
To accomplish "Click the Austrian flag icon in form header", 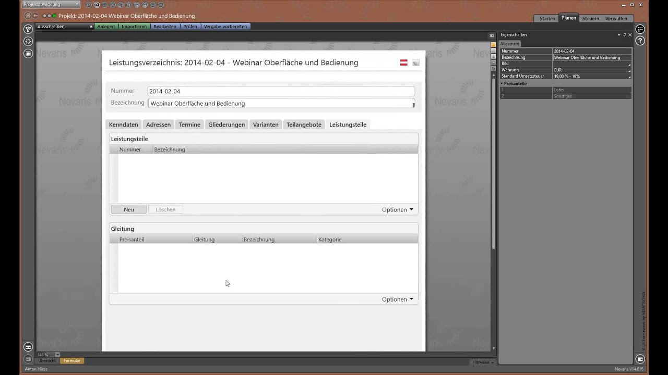I will click(x=403, y=63).
